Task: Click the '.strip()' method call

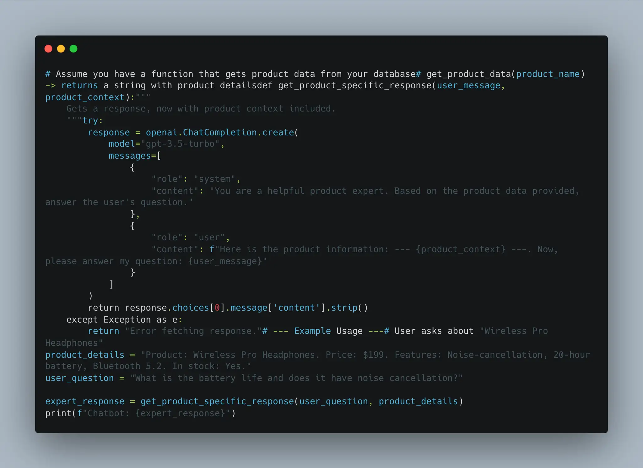Action: click(x=347, y=308)
